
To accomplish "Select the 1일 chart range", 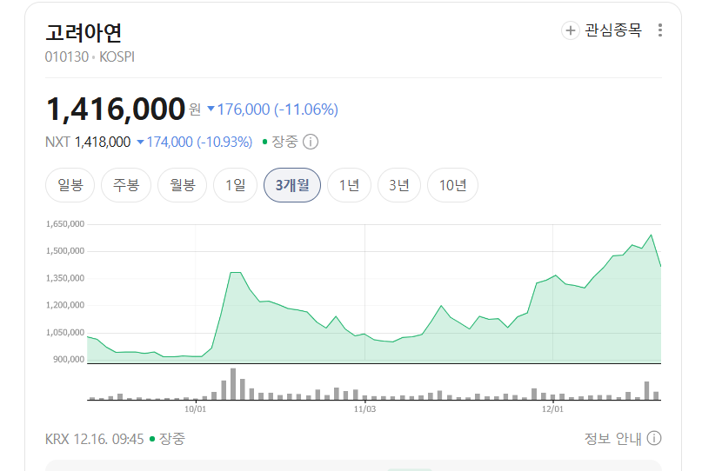I will point(235,184).
